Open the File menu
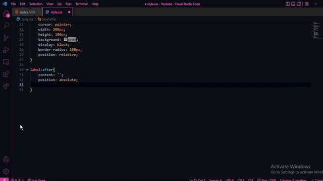 [13, 4]
